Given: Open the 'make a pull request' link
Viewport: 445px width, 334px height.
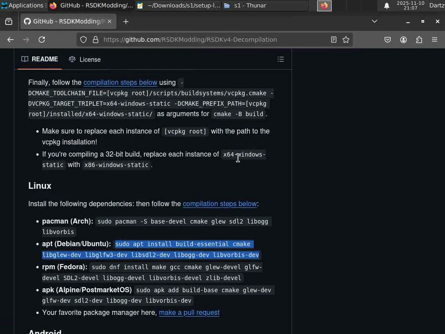Looking at the screenshot, I should coord(189,312).
